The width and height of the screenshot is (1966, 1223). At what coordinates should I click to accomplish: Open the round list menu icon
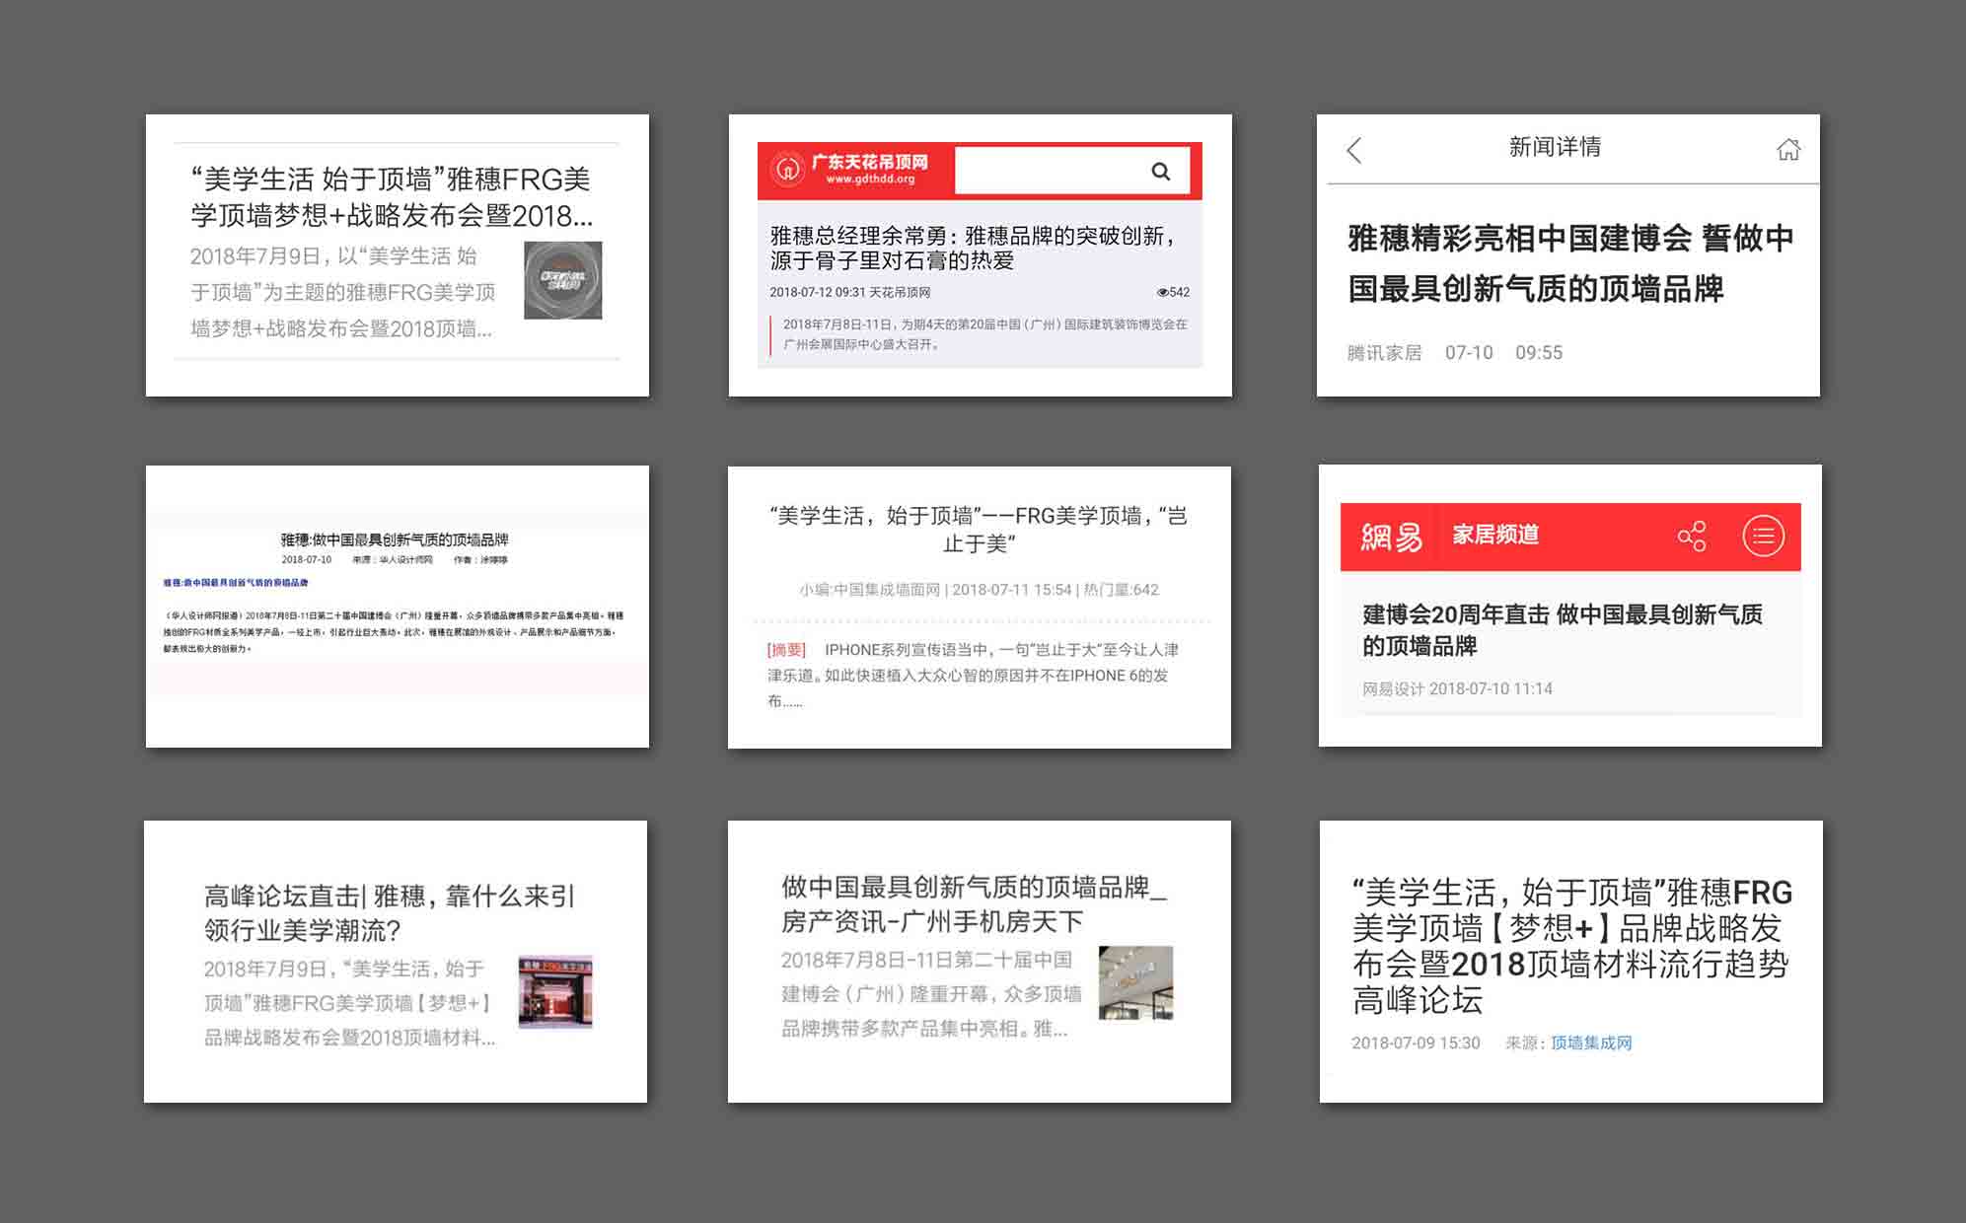(1763, 537)
